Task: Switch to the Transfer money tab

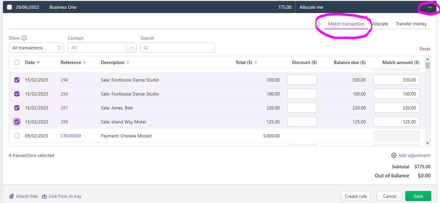Action: click(x=411, y=24)
